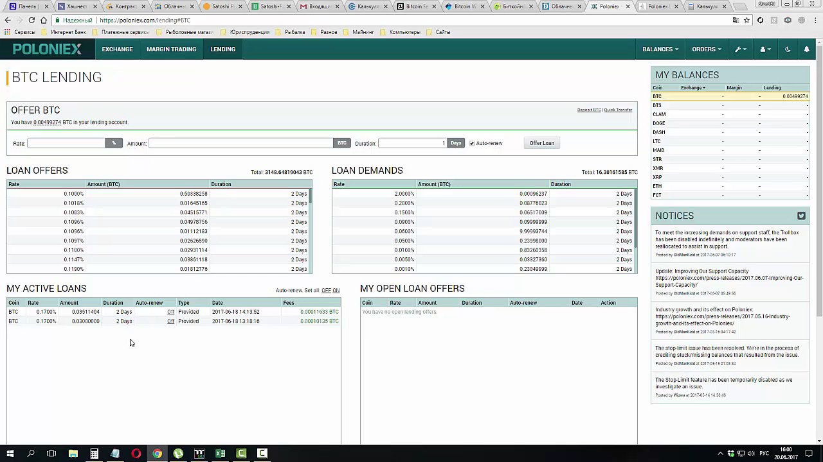Select the ETH row in My Balances
Image resolution: width=823 pixels, height=462 pixels.
click(x=730, y=186)
